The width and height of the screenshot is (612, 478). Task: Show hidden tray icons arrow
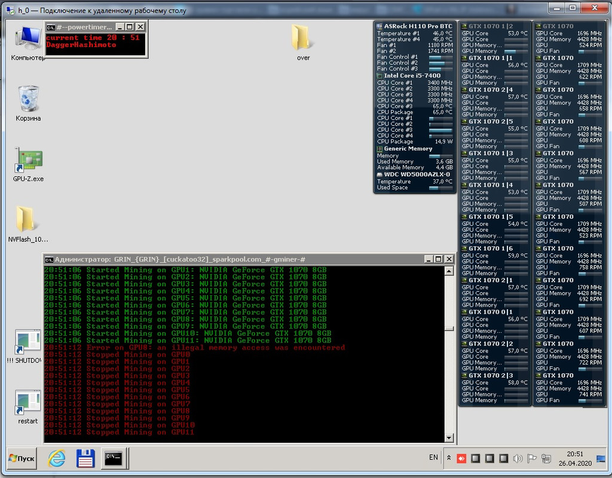click(449, 458)
